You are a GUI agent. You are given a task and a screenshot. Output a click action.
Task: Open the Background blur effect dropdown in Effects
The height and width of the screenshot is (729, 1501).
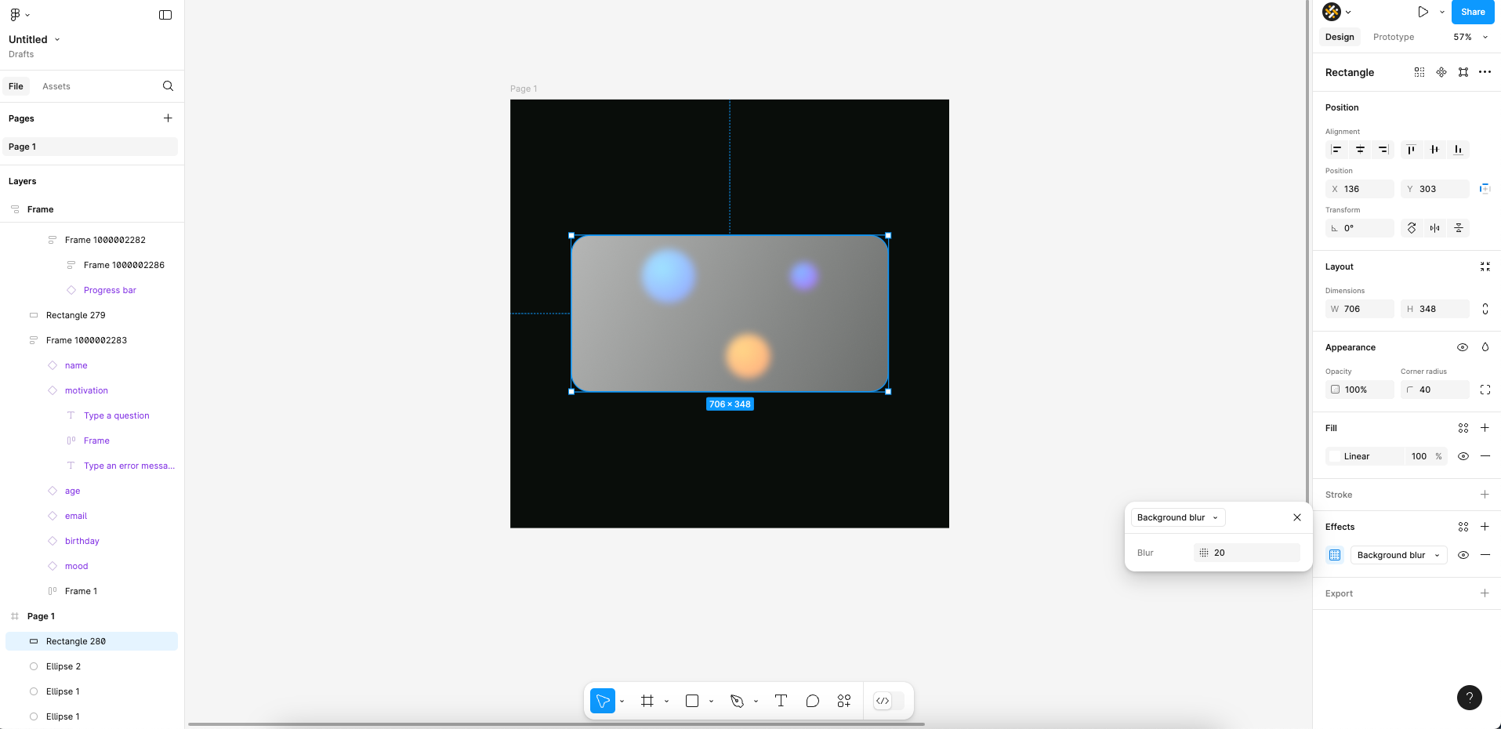click(1398, 555)
